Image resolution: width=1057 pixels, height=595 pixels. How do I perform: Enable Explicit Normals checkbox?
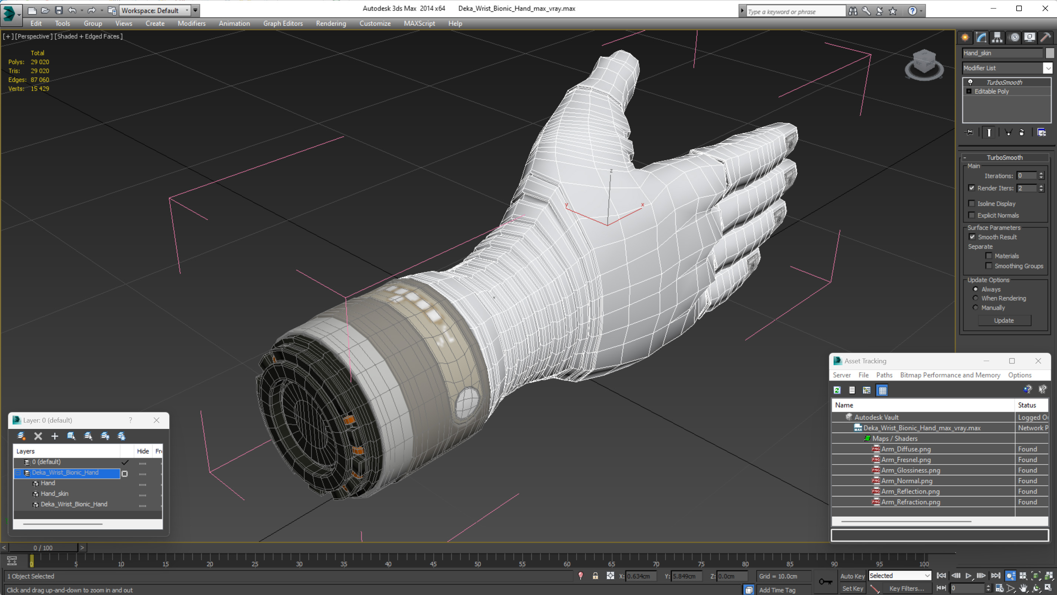tap(971, 215)
